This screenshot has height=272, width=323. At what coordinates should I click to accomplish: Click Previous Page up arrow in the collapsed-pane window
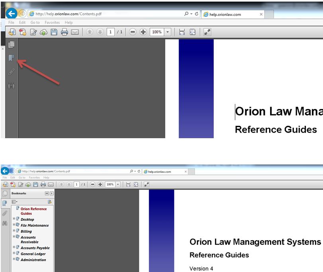pos(89,32)
